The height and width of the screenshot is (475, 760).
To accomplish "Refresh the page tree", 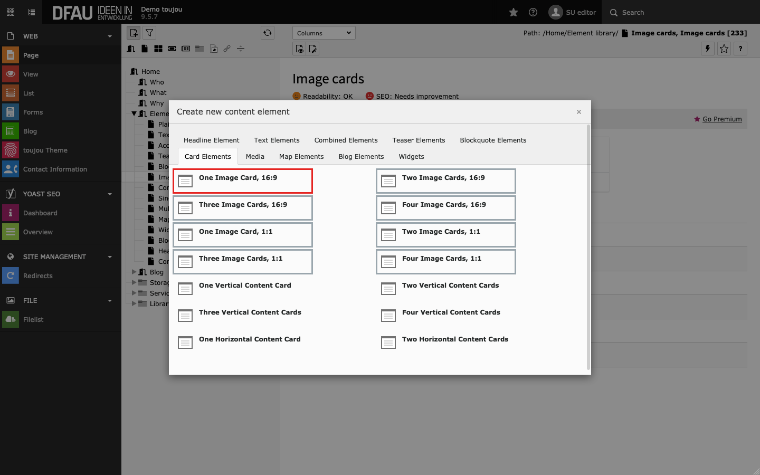I will [x=268, y=33].
